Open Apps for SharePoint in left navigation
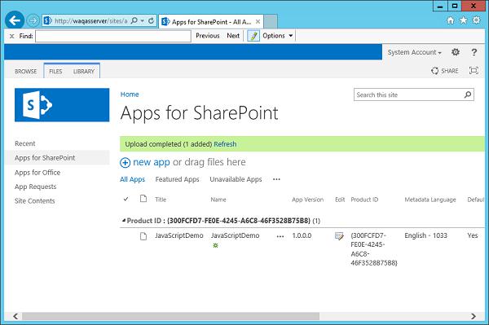The image size is (489, 325). tap(45, 158)
